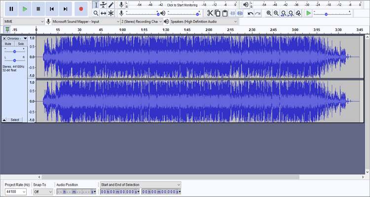Viewport: 370px width, 197px height.
Task: Stop the audio using the Stop button
Action: click(x=38, y=9)
